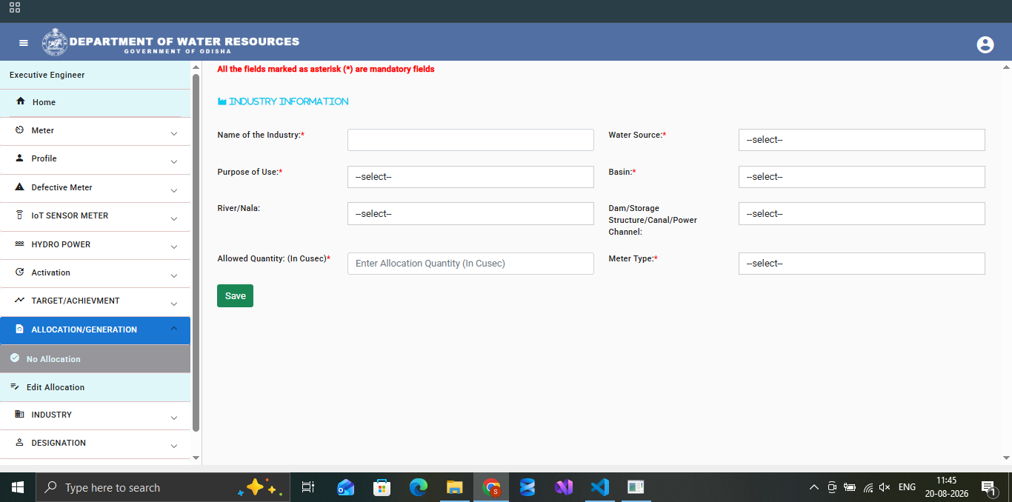This screenshot has width=1012, height=502.
Task: Expand the HYDRO POWER chevron
Action: point(174,247)
